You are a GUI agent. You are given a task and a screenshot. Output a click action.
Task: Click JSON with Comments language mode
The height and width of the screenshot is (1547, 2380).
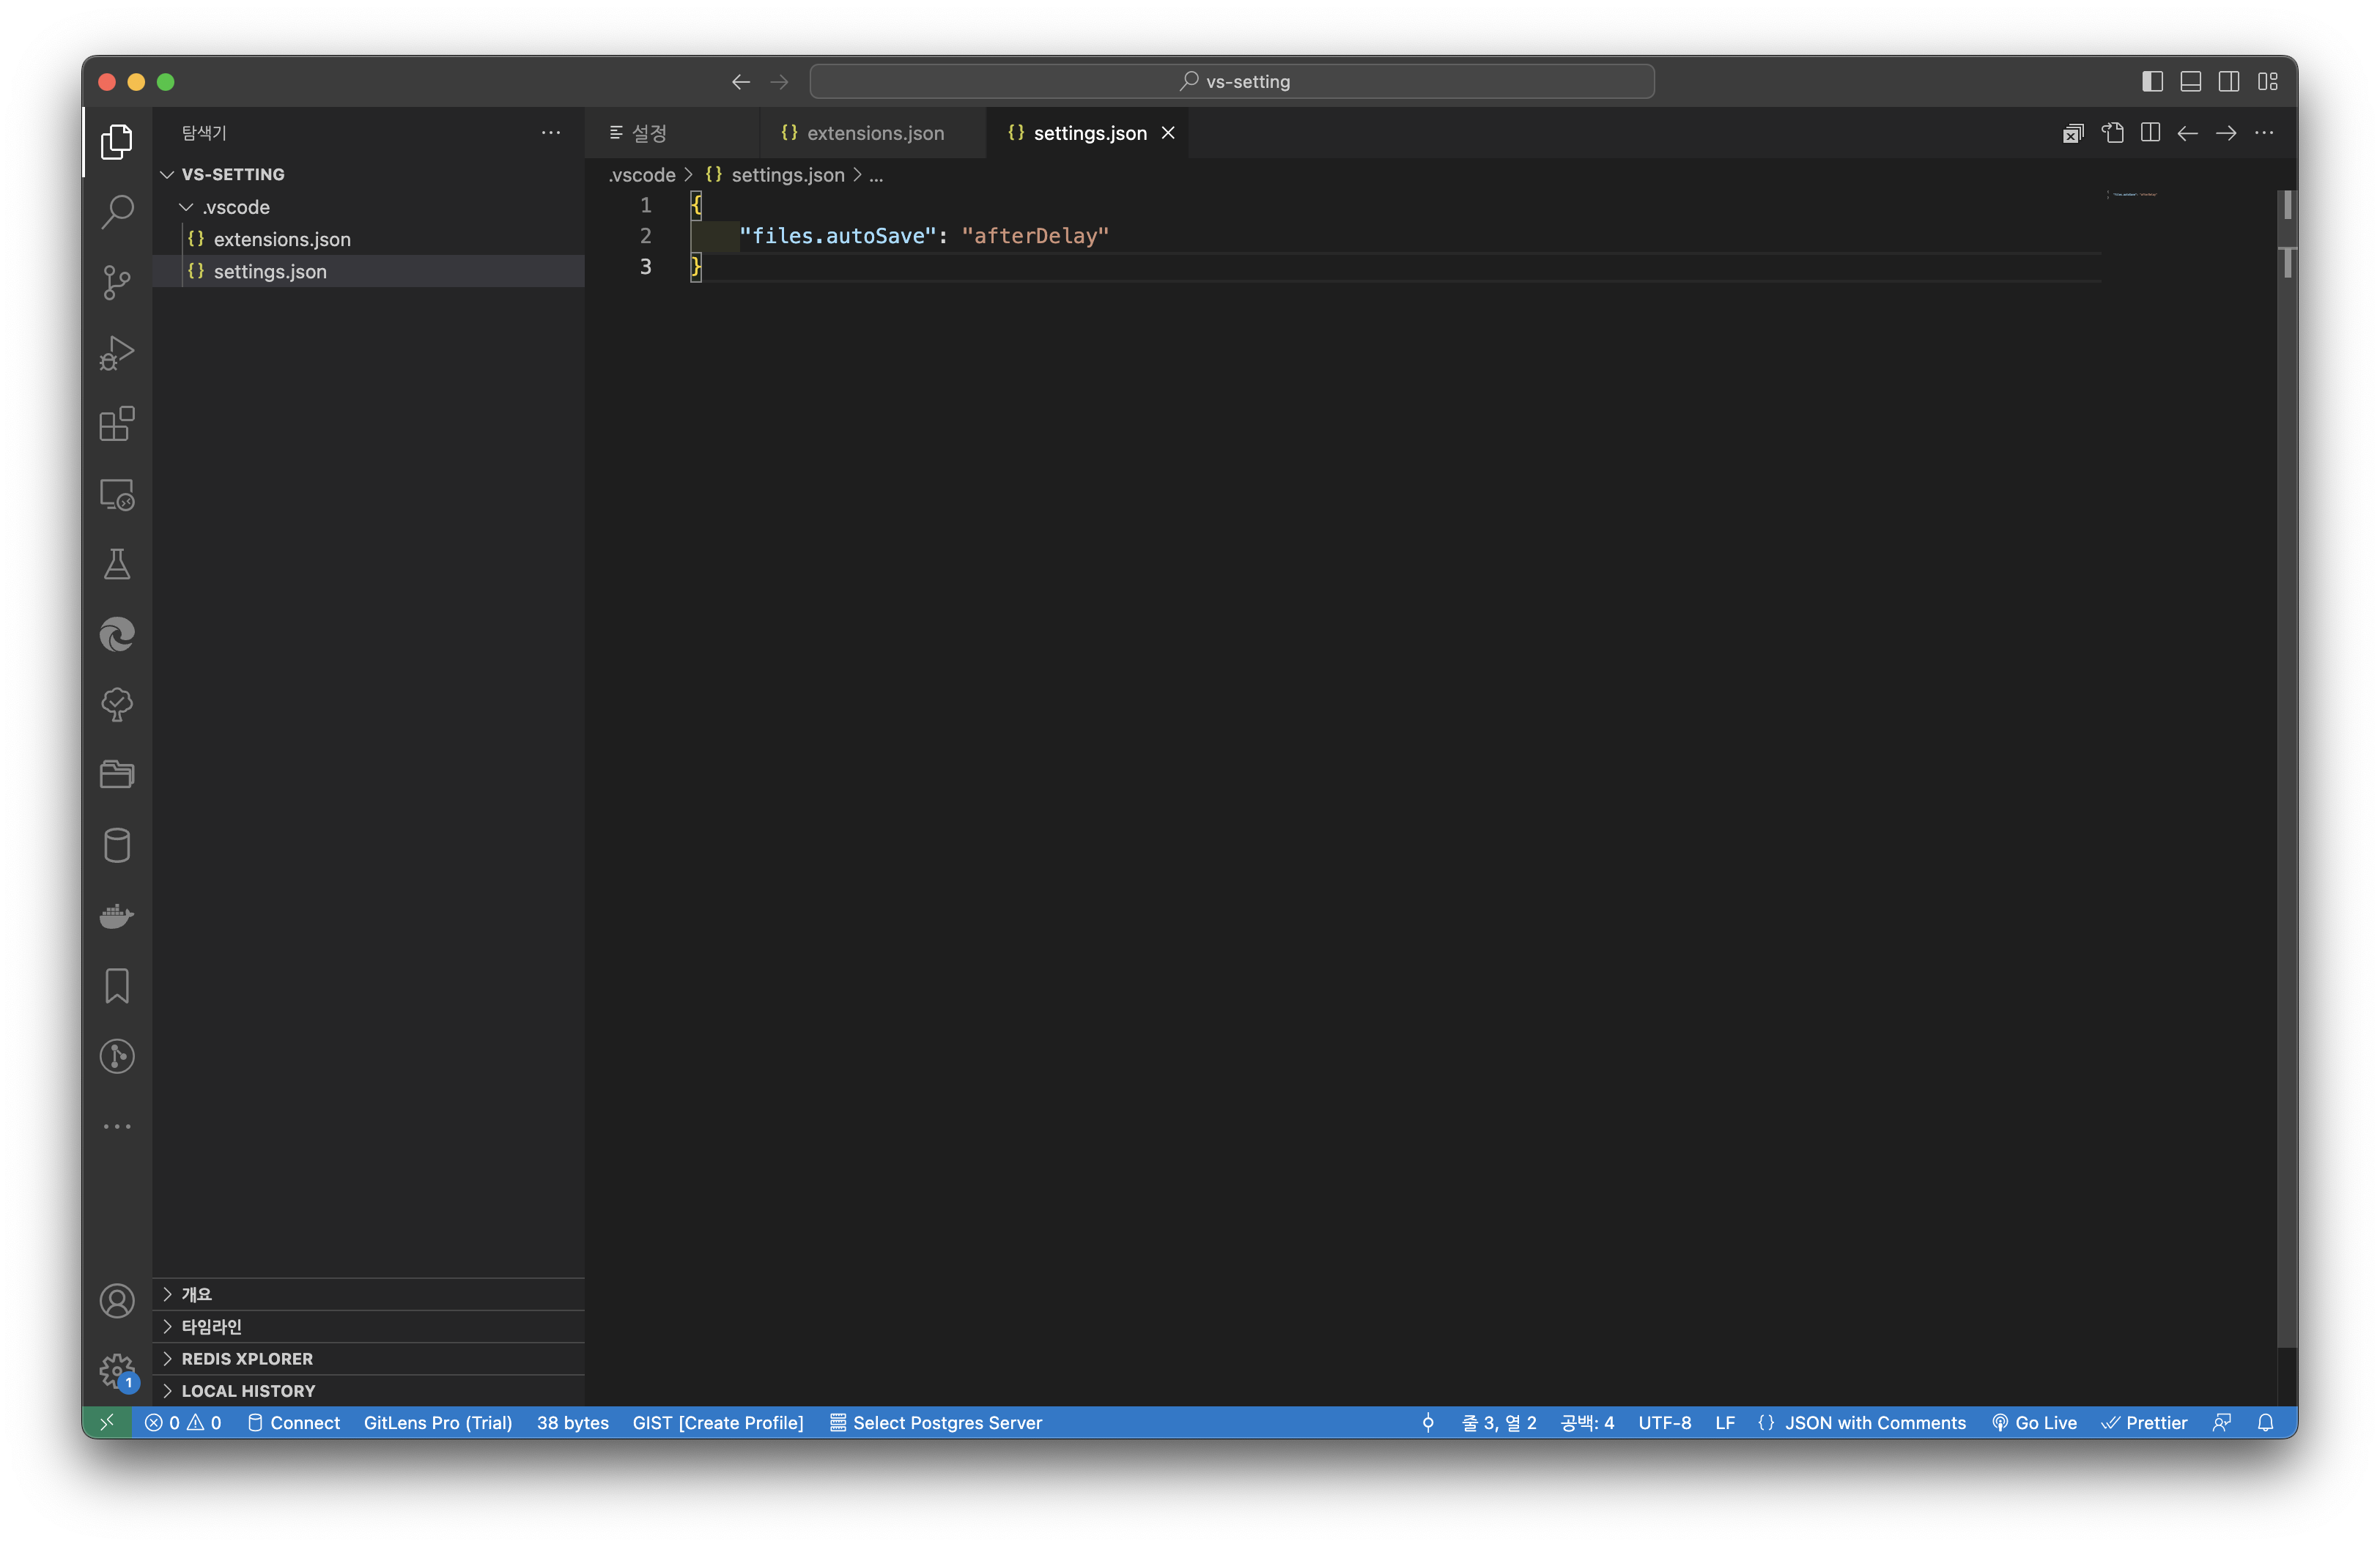point(1874,1422)
